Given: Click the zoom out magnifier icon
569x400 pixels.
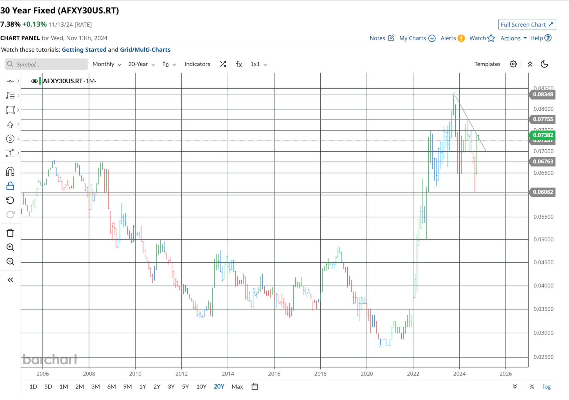Looking at the screenshot, I should [10, 261].
